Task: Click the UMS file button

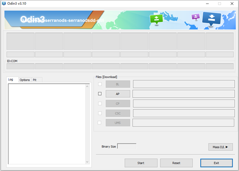Action: pyautogui.click(x=118, y=123)
